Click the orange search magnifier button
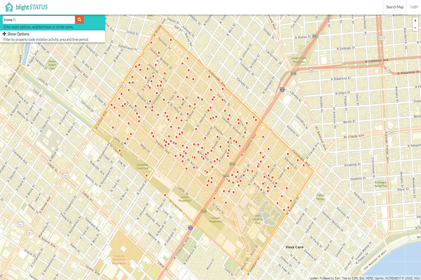The height and width of the screenshot is (280, 421). 79,20
